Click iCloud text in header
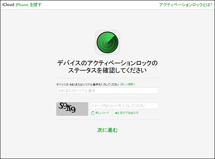The image size is (215, 159). [x=8, y=5]
